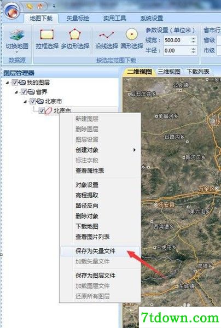Increase 半径 value with up spinner
This screenshot has height=328, width=221.
(194, 49)
